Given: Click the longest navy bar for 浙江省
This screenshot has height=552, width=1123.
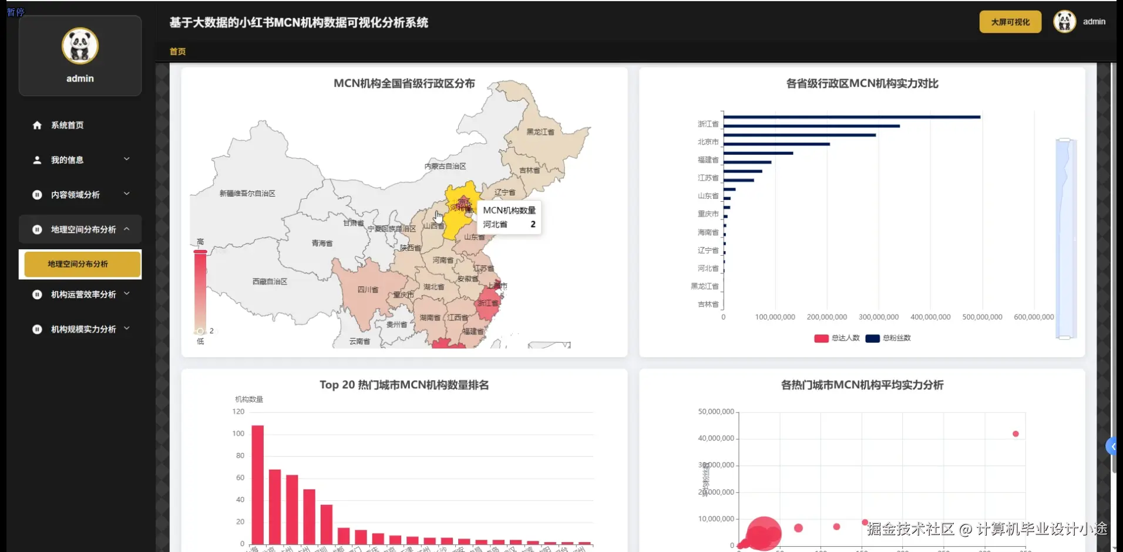Looking at the screenshot, I should 852,117.
